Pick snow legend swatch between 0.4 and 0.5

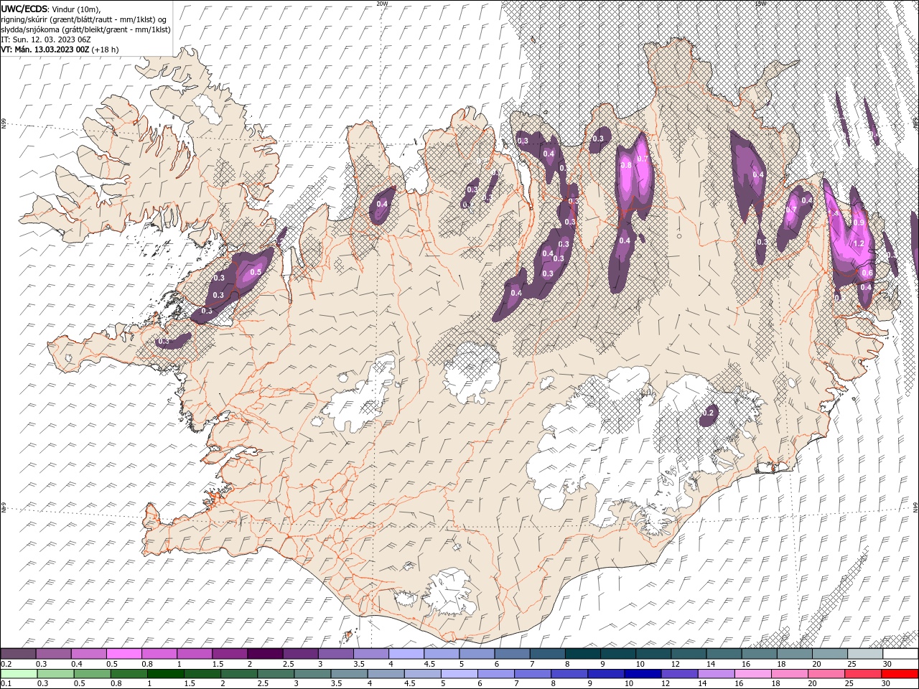point(89,654)
